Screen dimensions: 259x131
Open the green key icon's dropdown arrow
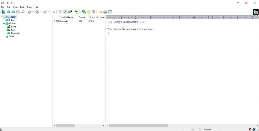(x=80, y=12)
